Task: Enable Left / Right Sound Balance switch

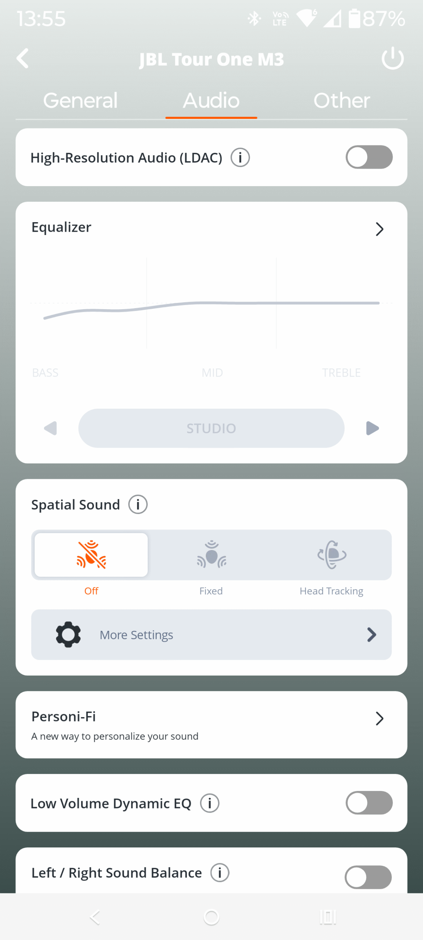Action: [368, 877]
